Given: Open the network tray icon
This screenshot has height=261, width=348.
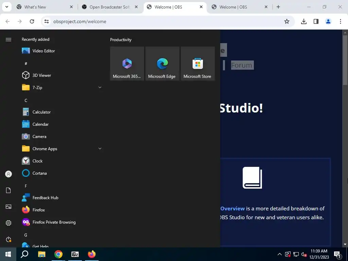Looking at the screenshot, I should click(x=296, y=254).
